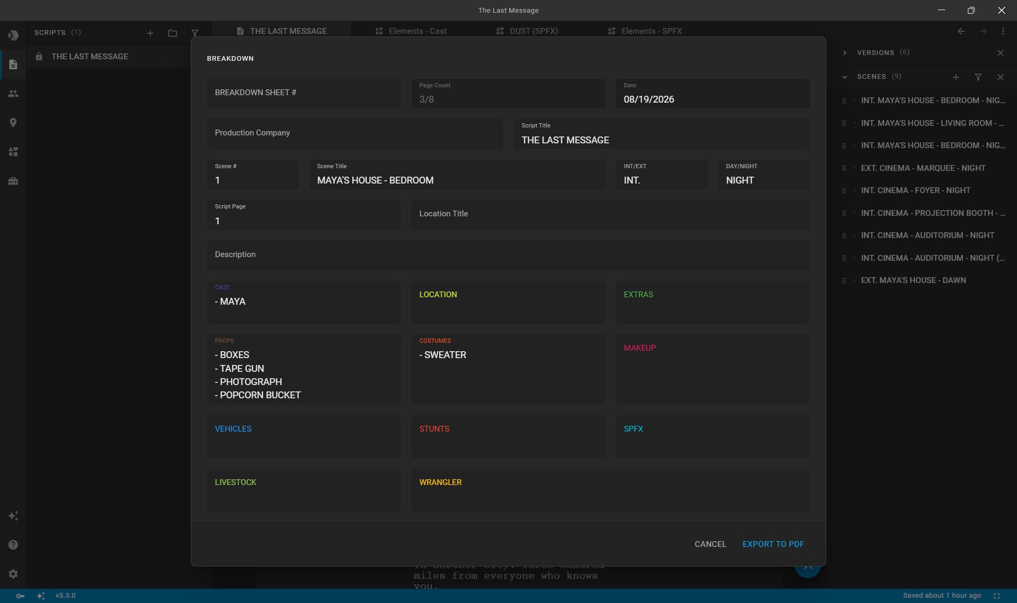Select scene EXT. CINEMA - MARQUEE - NIGHT
Image resolution: width=1017 pixels, height=603 pixels.
pyautogui.click(x=924, y=168)
